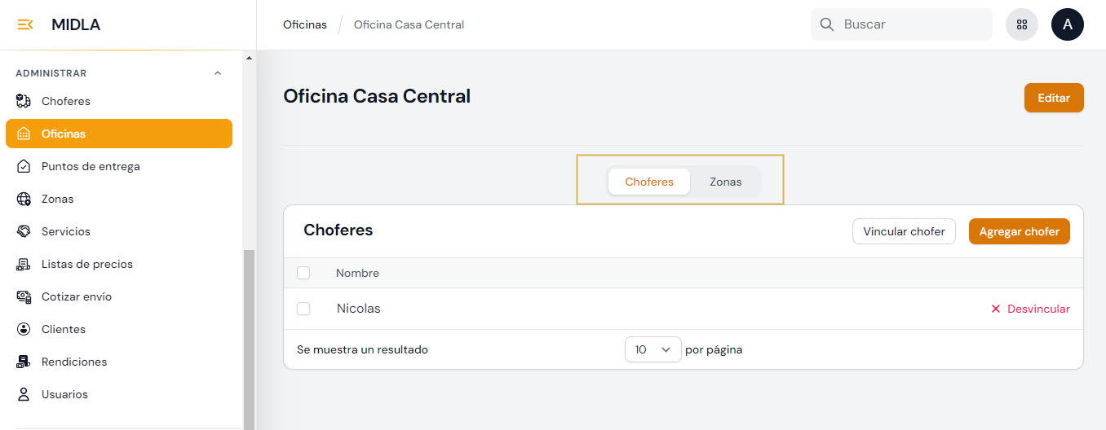Viewport: 1106px width, 430px height.
Task: Click the Cotizar envío icon
Action: tap(24, 296)
